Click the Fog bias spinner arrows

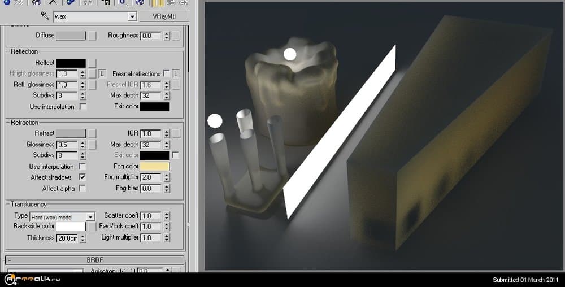(166, 188)
